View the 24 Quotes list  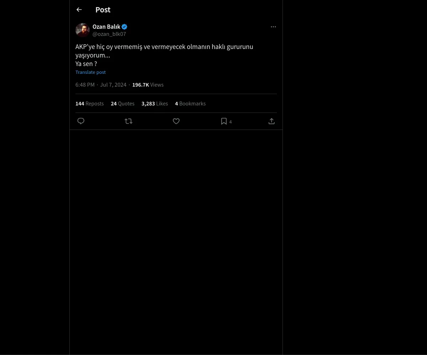pos(122,103)
